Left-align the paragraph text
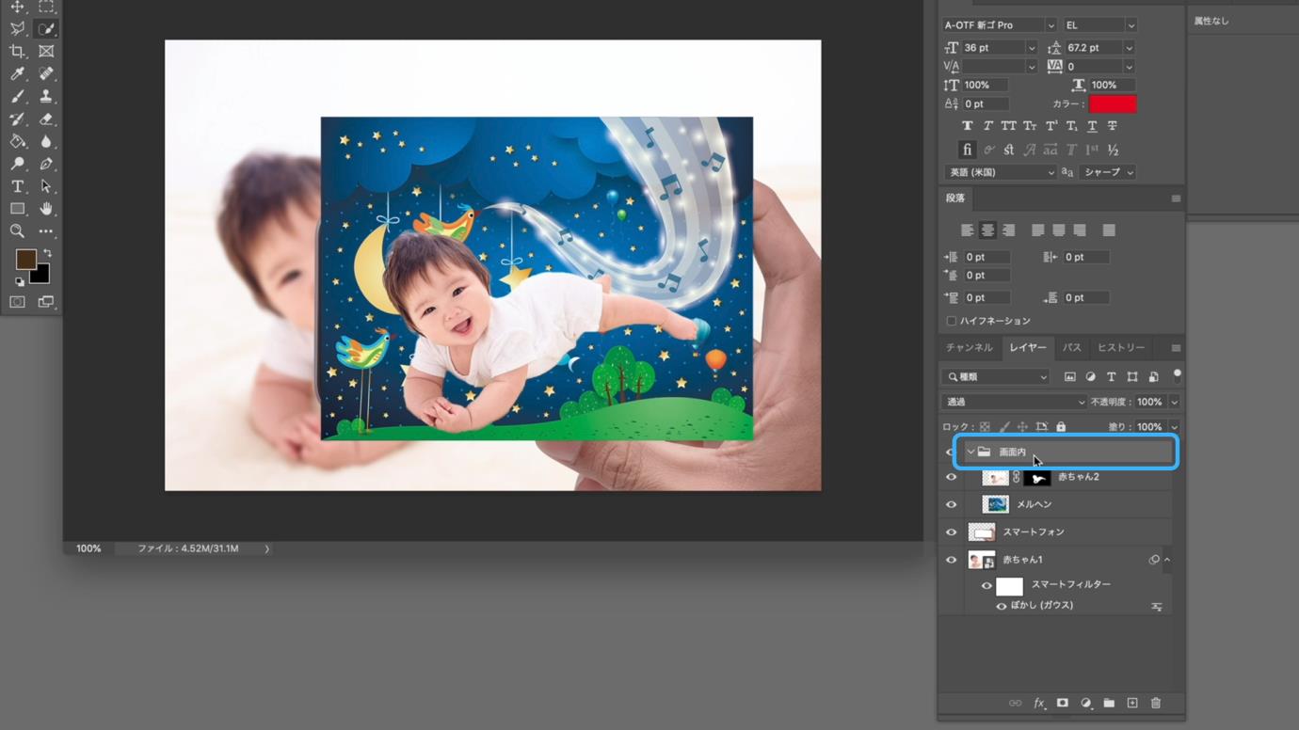The image size is (1299, 730). pyautogui.click(x=967, y=230)
